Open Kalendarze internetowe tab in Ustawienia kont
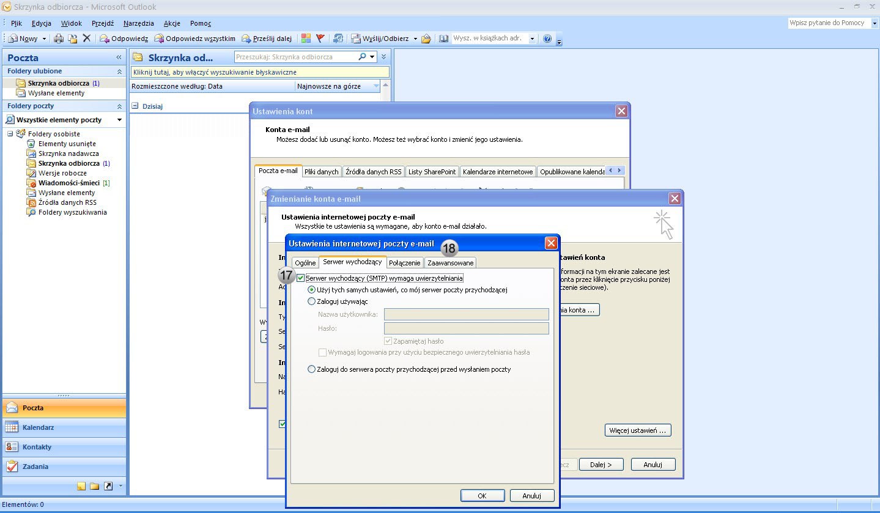The width and height of the screenshot is (880, 513). click(x=498, y=172)
